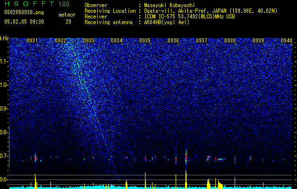Click the long-duration echo after 0937
This screenshot has width=297, height=189.
(x=221, y=159)
